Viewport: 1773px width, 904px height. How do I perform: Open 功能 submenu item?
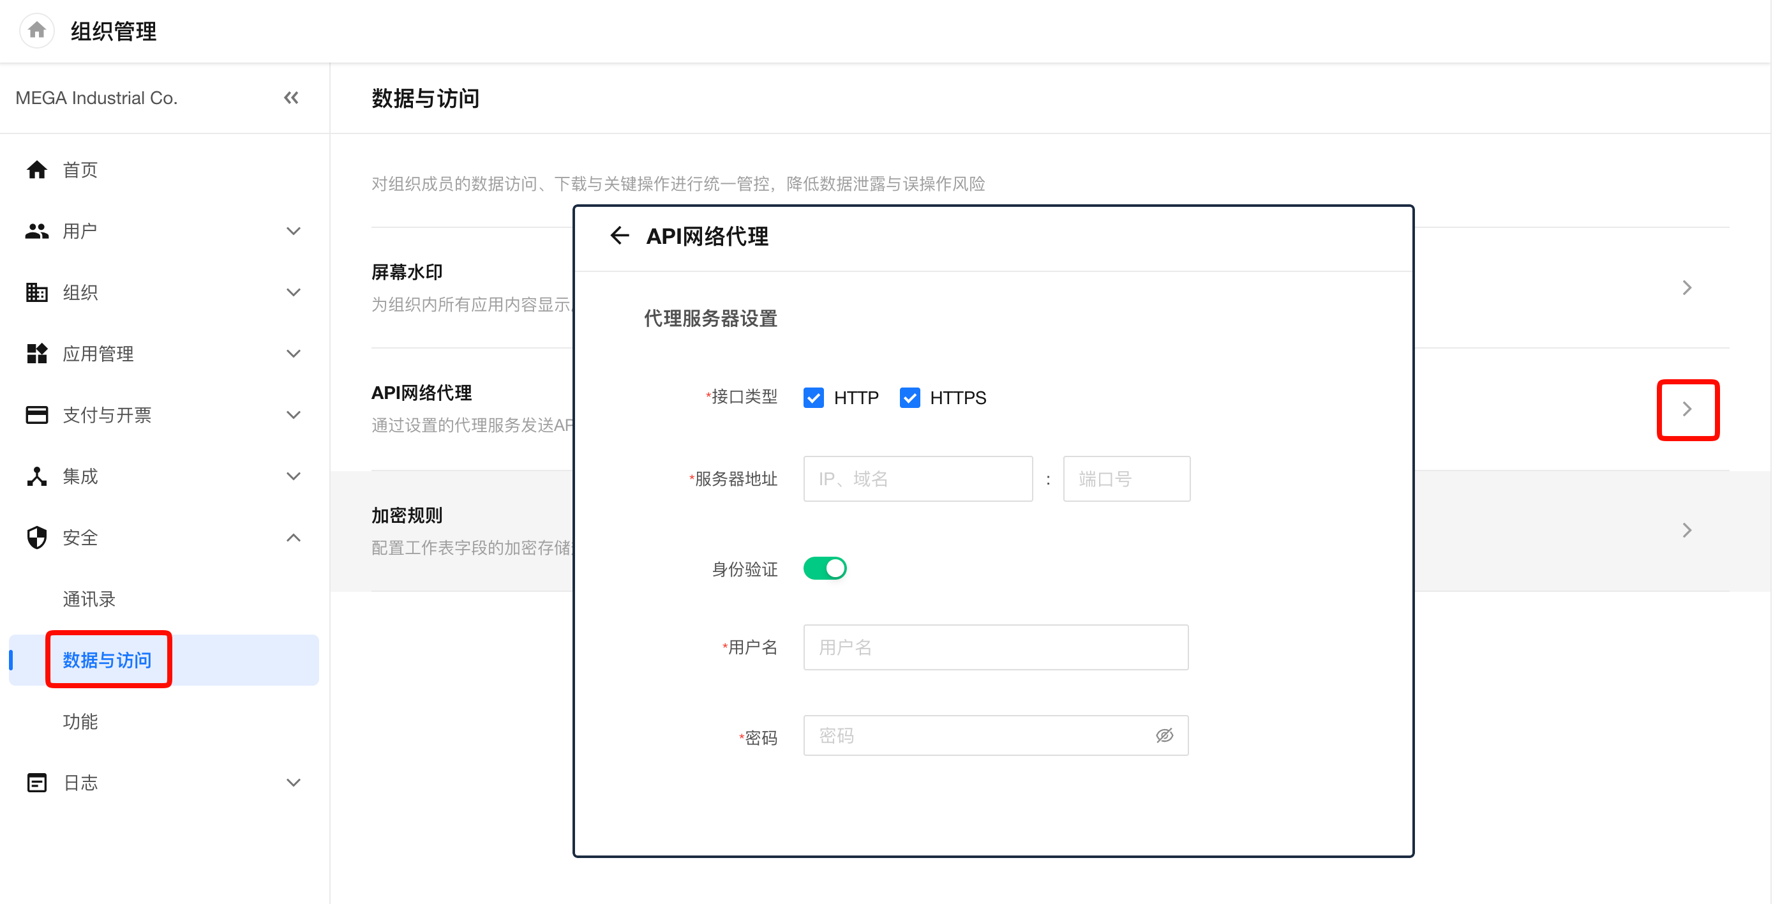(80, 721)
